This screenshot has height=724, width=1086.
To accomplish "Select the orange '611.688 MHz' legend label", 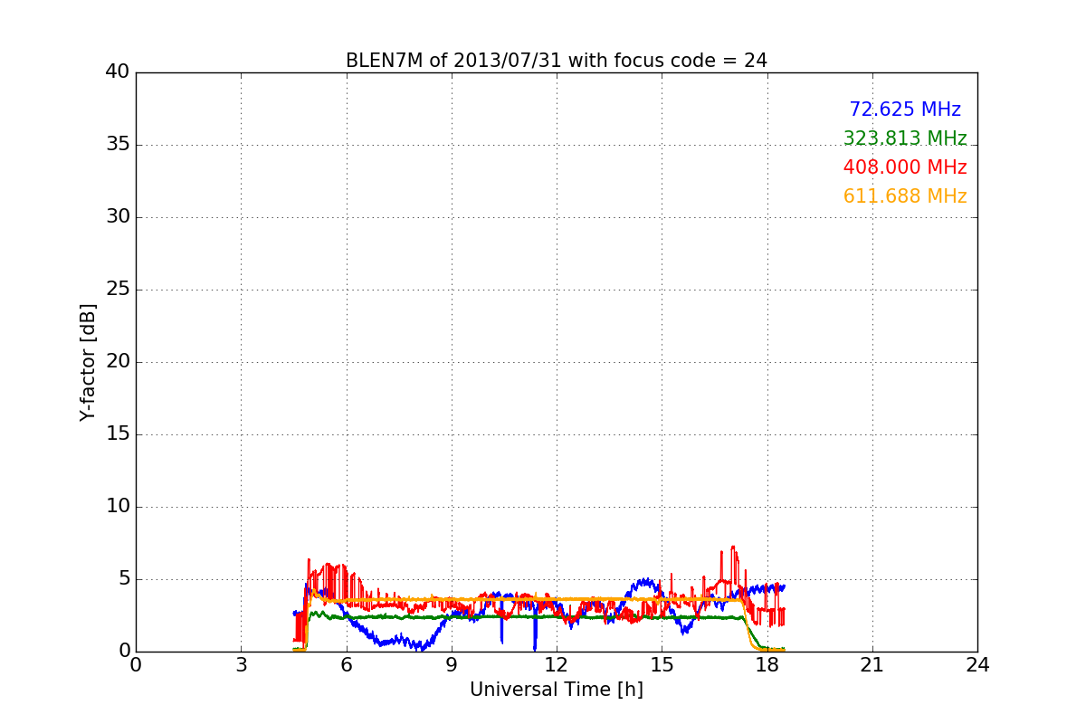I will [x=905, y=196].
